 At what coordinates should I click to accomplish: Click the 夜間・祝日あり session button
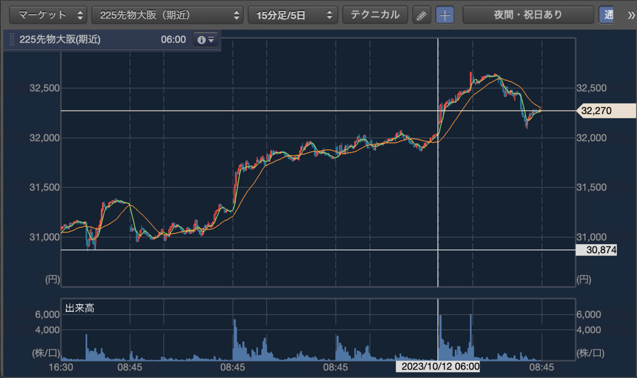point(528,15)
